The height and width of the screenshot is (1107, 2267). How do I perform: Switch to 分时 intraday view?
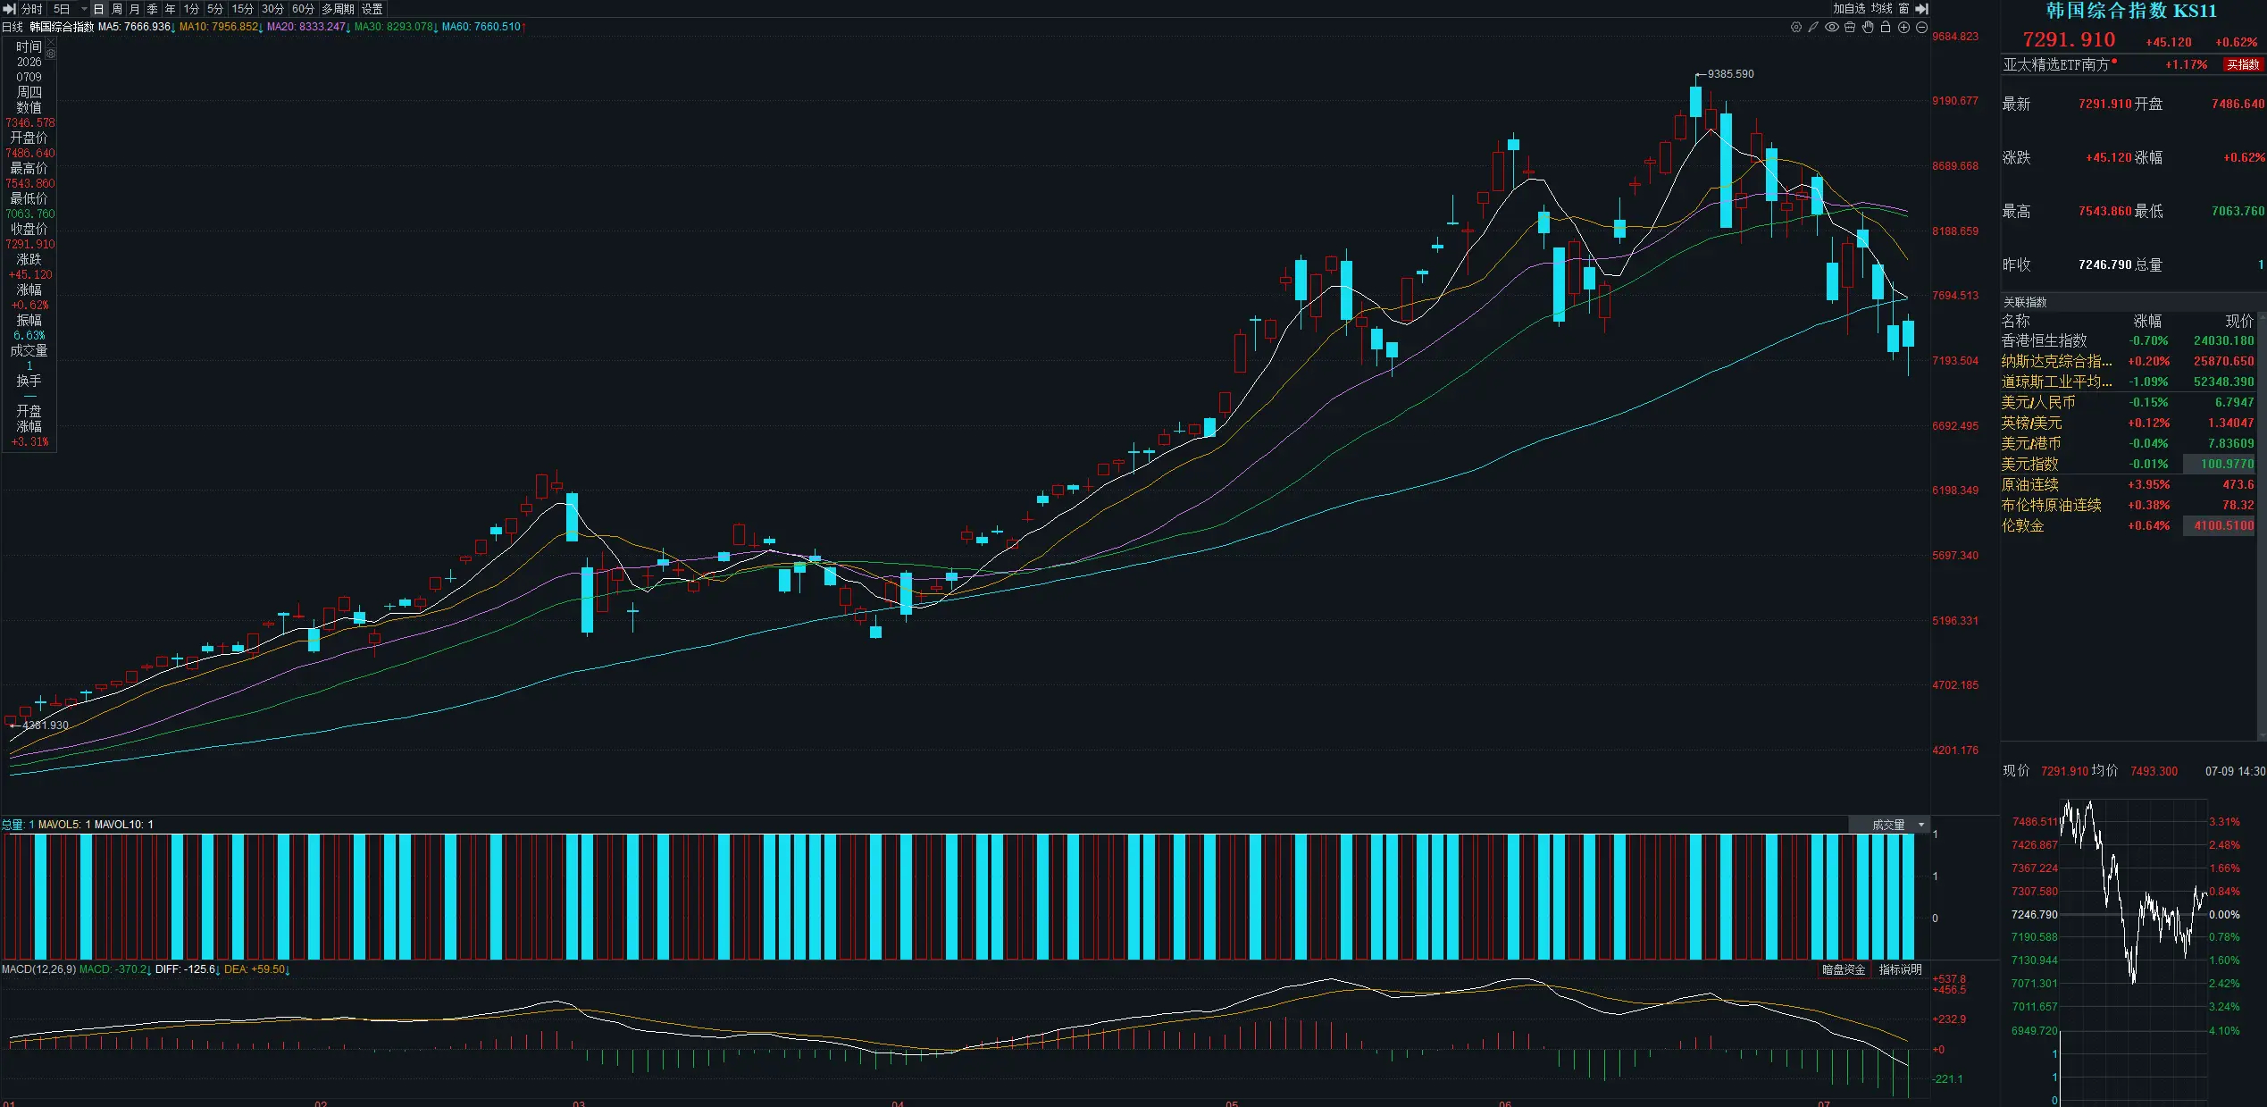pyautogui.click(x=32, y=9)
